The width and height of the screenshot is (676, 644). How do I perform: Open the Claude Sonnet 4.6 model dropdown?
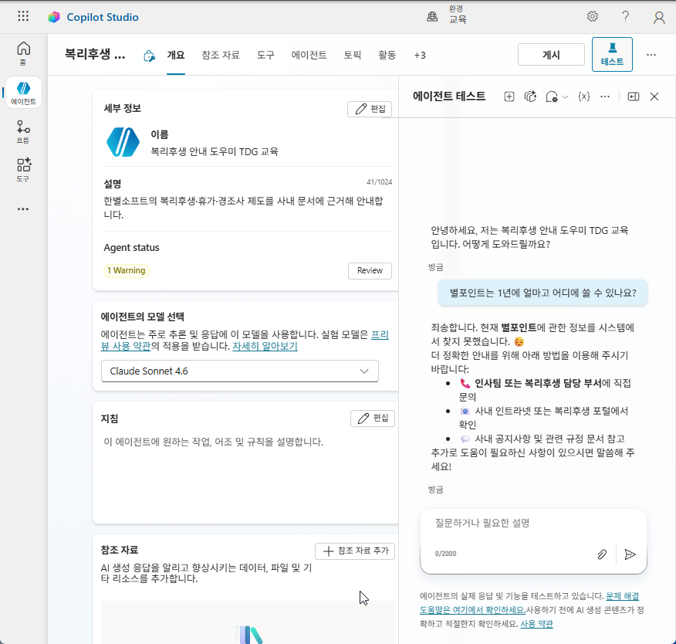click(x=240, y=371)
